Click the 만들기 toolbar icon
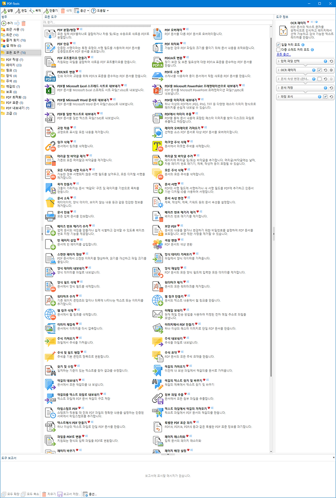 coord(52,10)
